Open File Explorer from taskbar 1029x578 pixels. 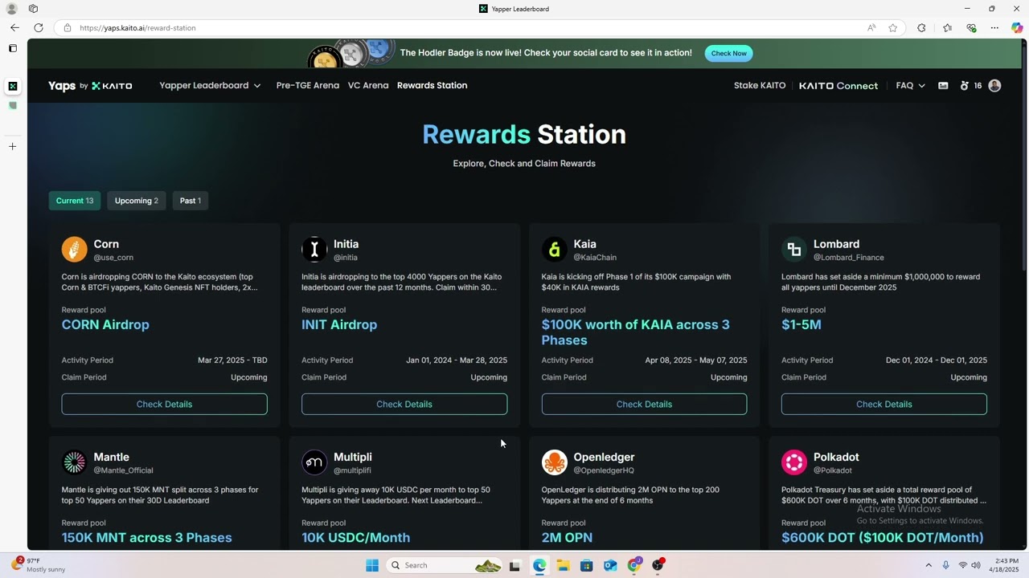point(563,565)
